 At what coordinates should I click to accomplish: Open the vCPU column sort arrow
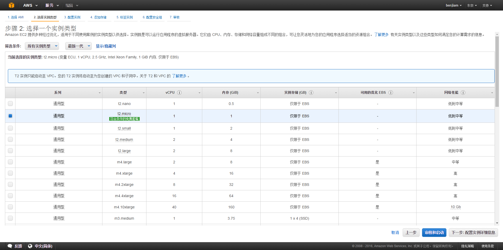(x=199, y=93)
